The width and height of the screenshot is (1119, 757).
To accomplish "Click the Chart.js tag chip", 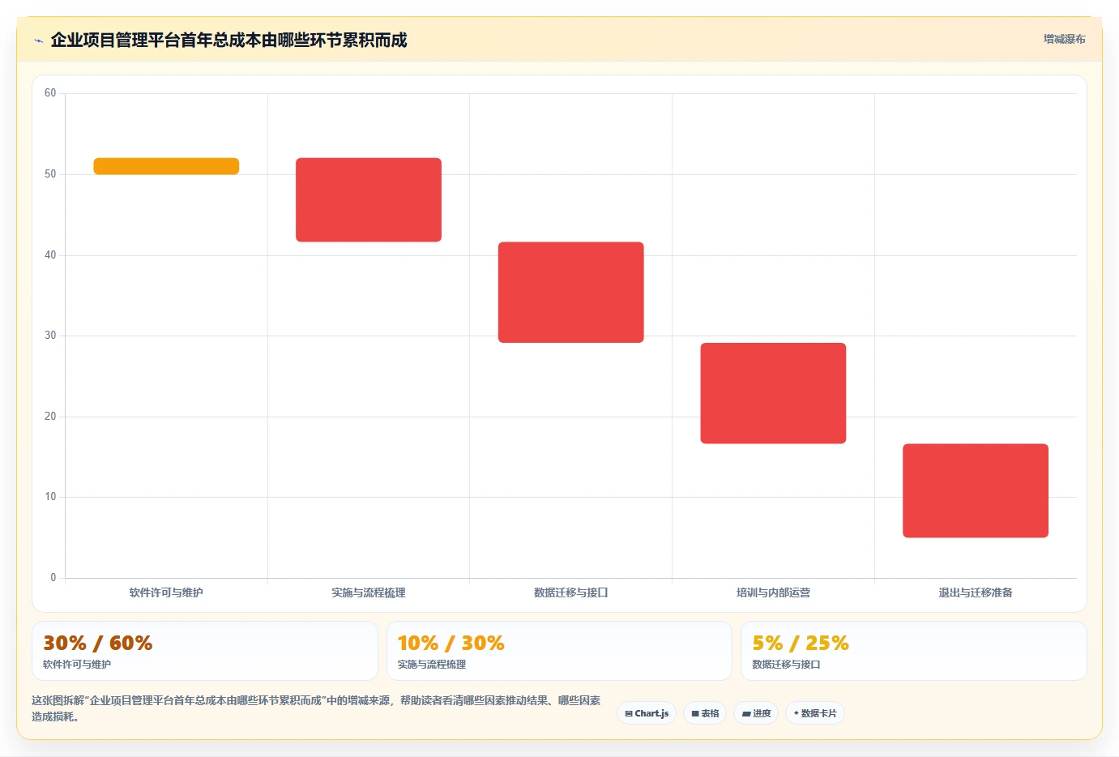I will tap(647, 713).
